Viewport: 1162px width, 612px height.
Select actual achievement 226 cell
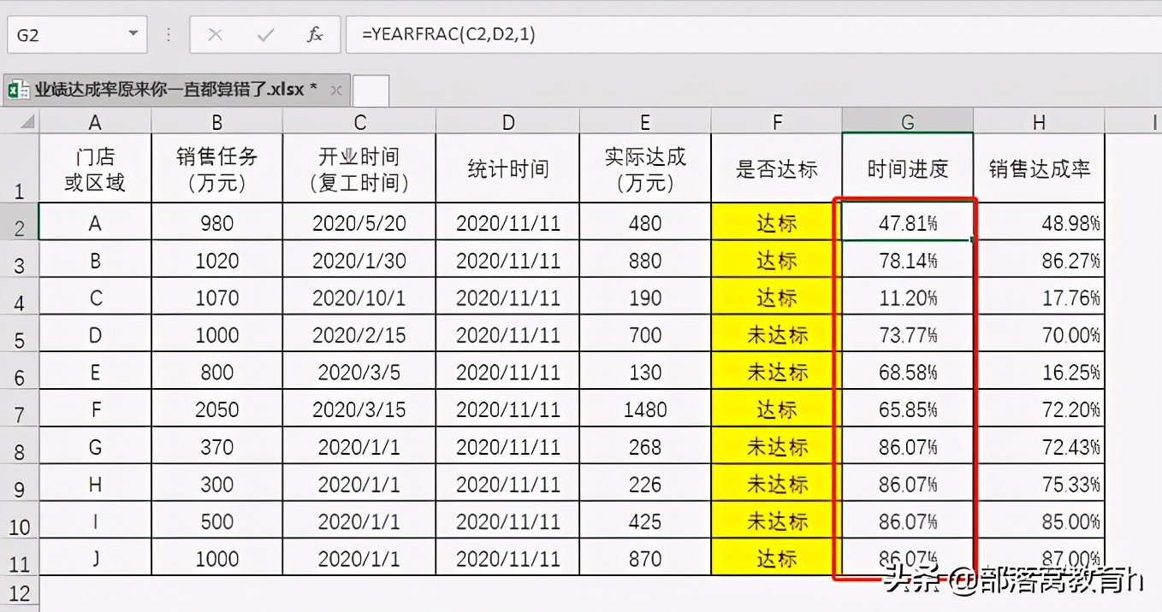(x=645, y=484)
